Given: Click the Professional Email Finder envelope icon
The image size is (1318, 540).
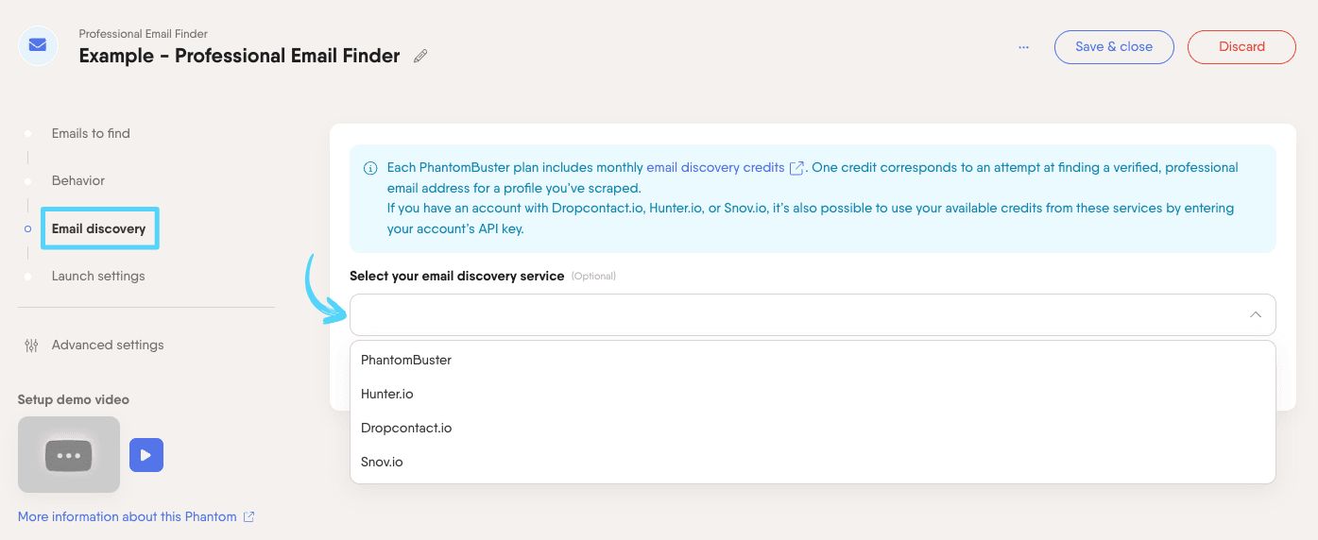Looking at the screenshot, I should [38, 45].
